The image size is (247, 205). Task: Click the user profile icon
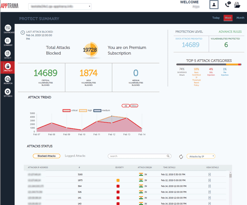point(214,5)
